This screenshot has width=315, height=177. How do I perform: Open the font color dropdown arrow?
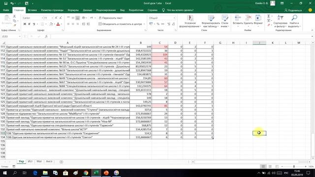[x=61, y=24]
